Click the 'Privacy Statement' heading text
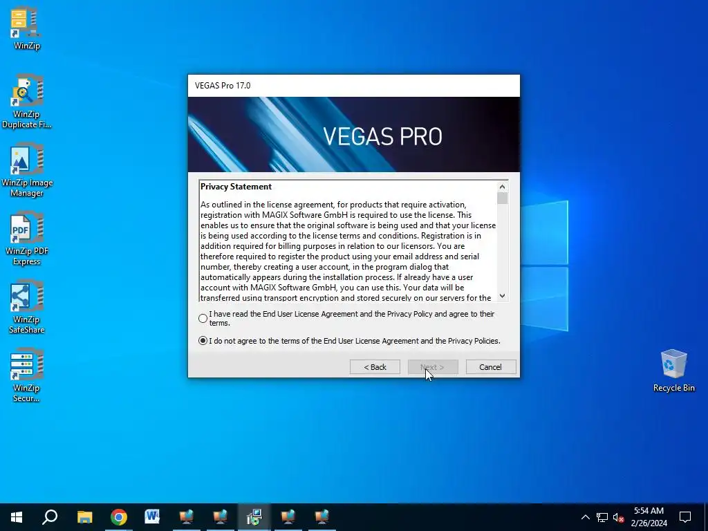The height and width of the screenshot is (531, 708). pyautogui.click(x=236, y=187)
